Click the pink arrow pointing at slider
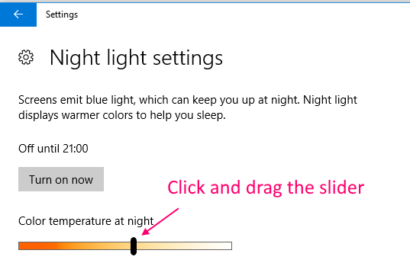Screen dimensions: 410x276 coord(160,222)
